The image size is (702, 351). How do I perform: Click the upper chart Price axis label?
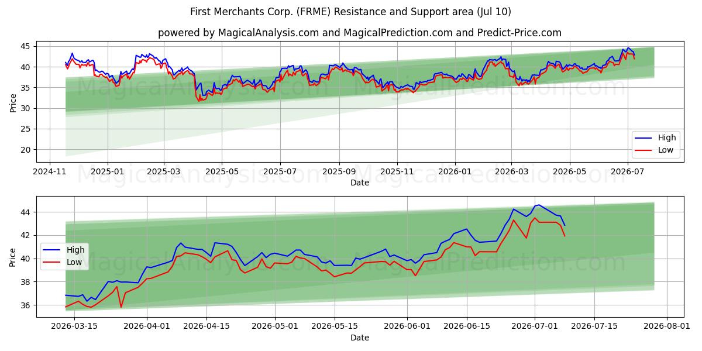click(13, 102)
